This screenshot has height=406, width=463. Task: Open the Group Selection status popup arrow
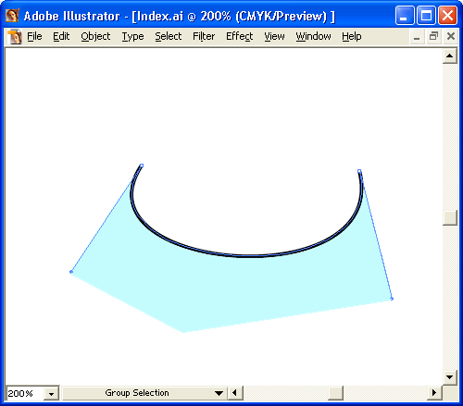pos(219,393)
